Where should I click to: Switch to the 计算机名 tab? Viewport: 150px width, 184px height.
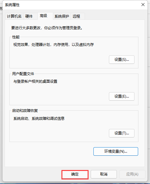pos(14,16)
